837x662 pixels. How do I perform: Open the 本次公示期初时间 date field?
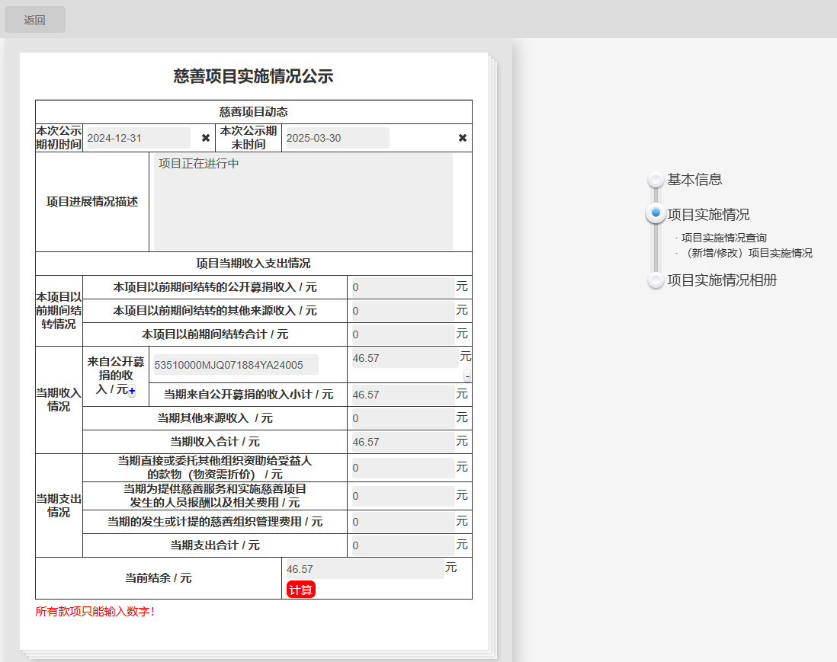coord(137,138)
